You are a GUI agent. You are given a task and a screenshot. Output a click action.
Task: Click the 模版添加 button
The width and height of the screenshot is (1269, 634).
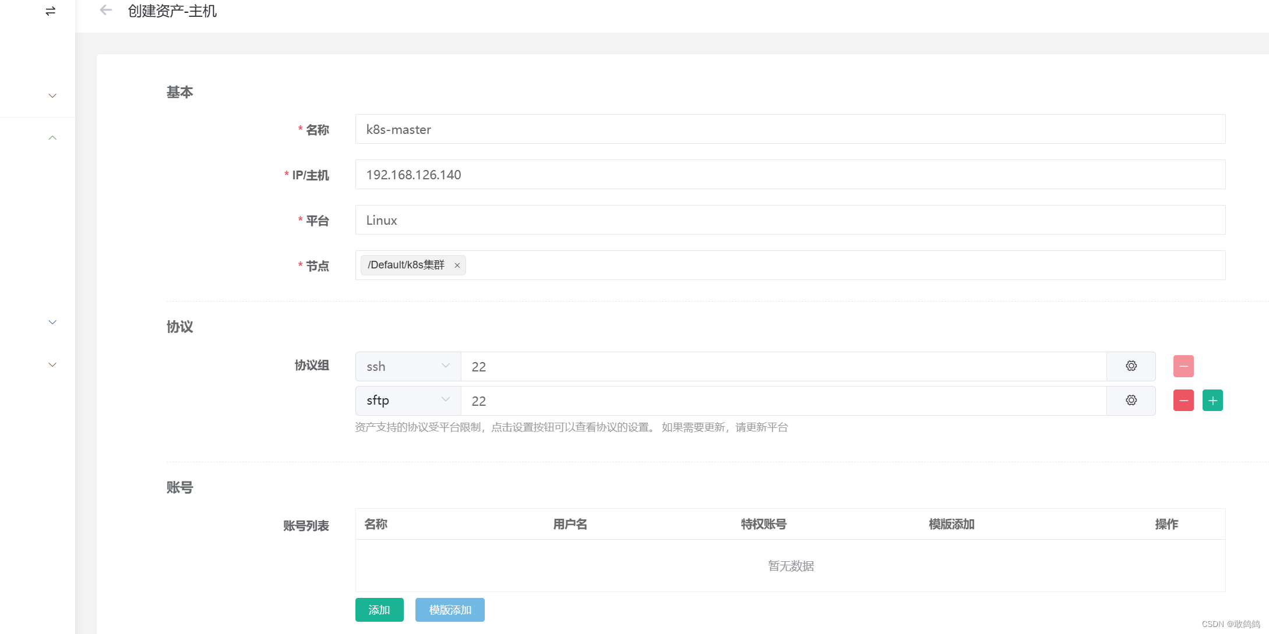[x=450, y=610]
